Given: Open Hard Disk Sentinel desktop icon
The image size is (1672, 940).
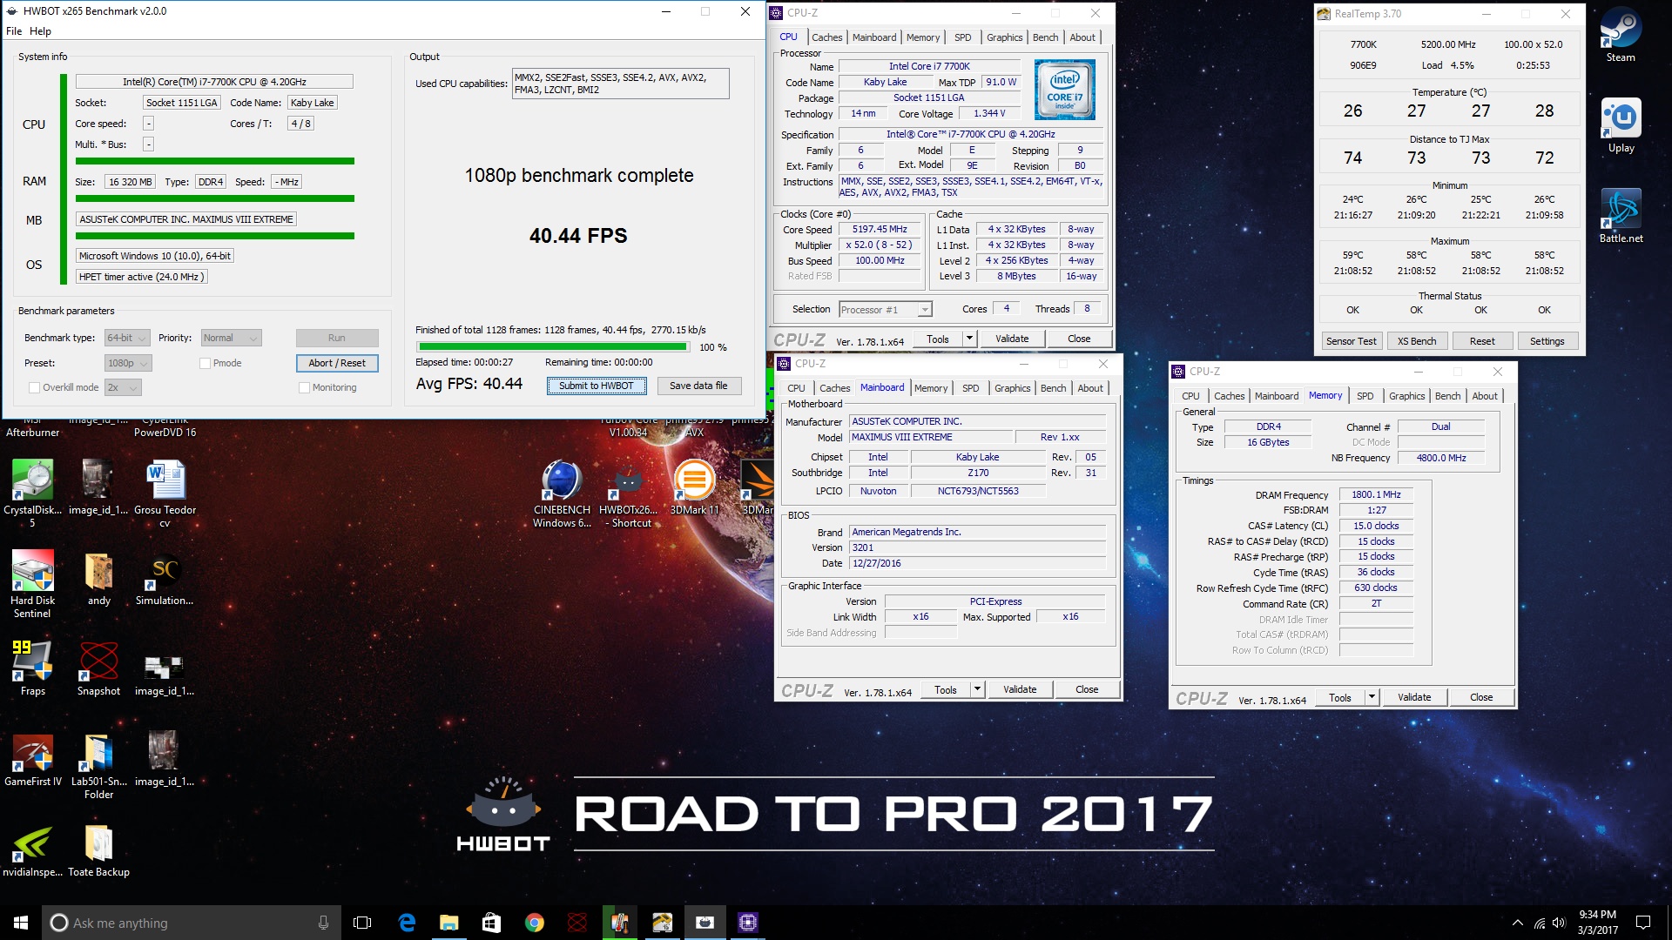Looking at the screenshot, I should coord(32,583).
